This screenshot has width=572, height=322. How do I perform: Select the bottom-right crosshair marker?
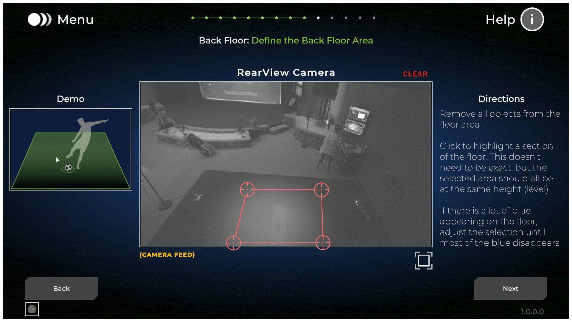point(323,243)
